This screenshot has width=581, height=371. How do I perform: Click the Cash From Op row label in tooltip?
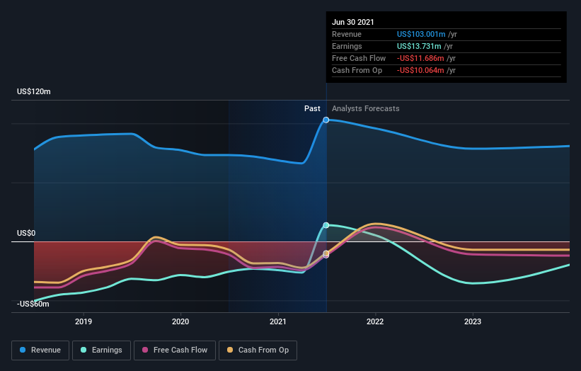357,70
